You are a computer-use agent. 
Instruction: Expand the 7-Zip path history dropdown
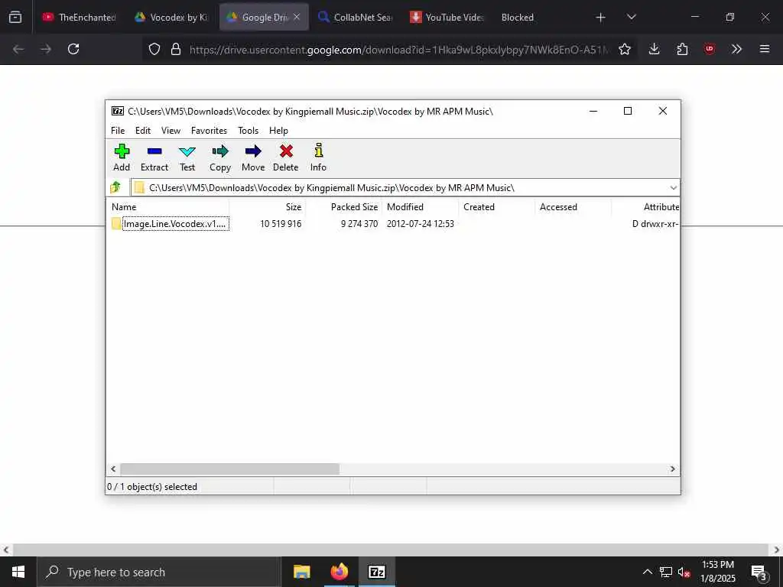(673, 188)
